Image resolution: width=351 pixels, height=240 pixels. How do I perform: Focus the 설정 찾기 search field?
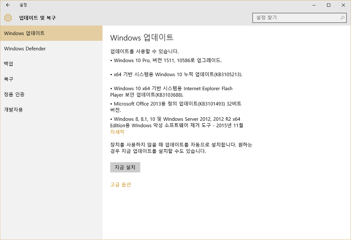pos(299,18)
